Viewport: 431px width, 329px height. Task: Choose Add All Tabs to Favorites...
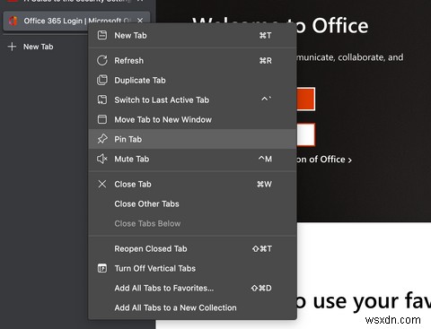(192, 288)
